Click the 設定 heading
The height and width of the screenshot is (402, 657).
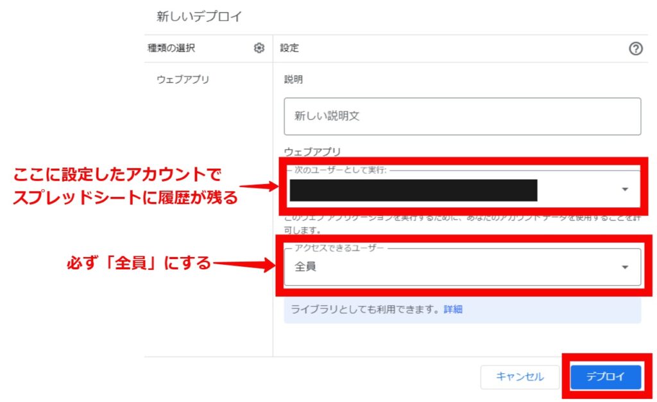pos(289,48)
